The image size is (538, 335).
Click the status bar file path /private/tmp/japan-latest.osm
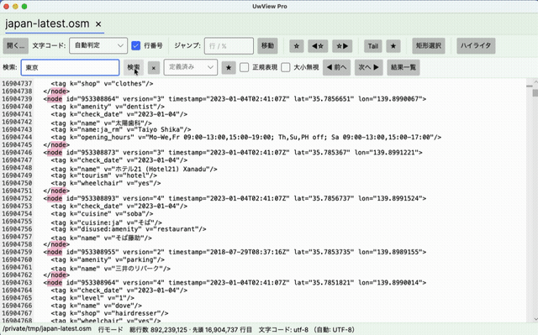coord(47,329)
